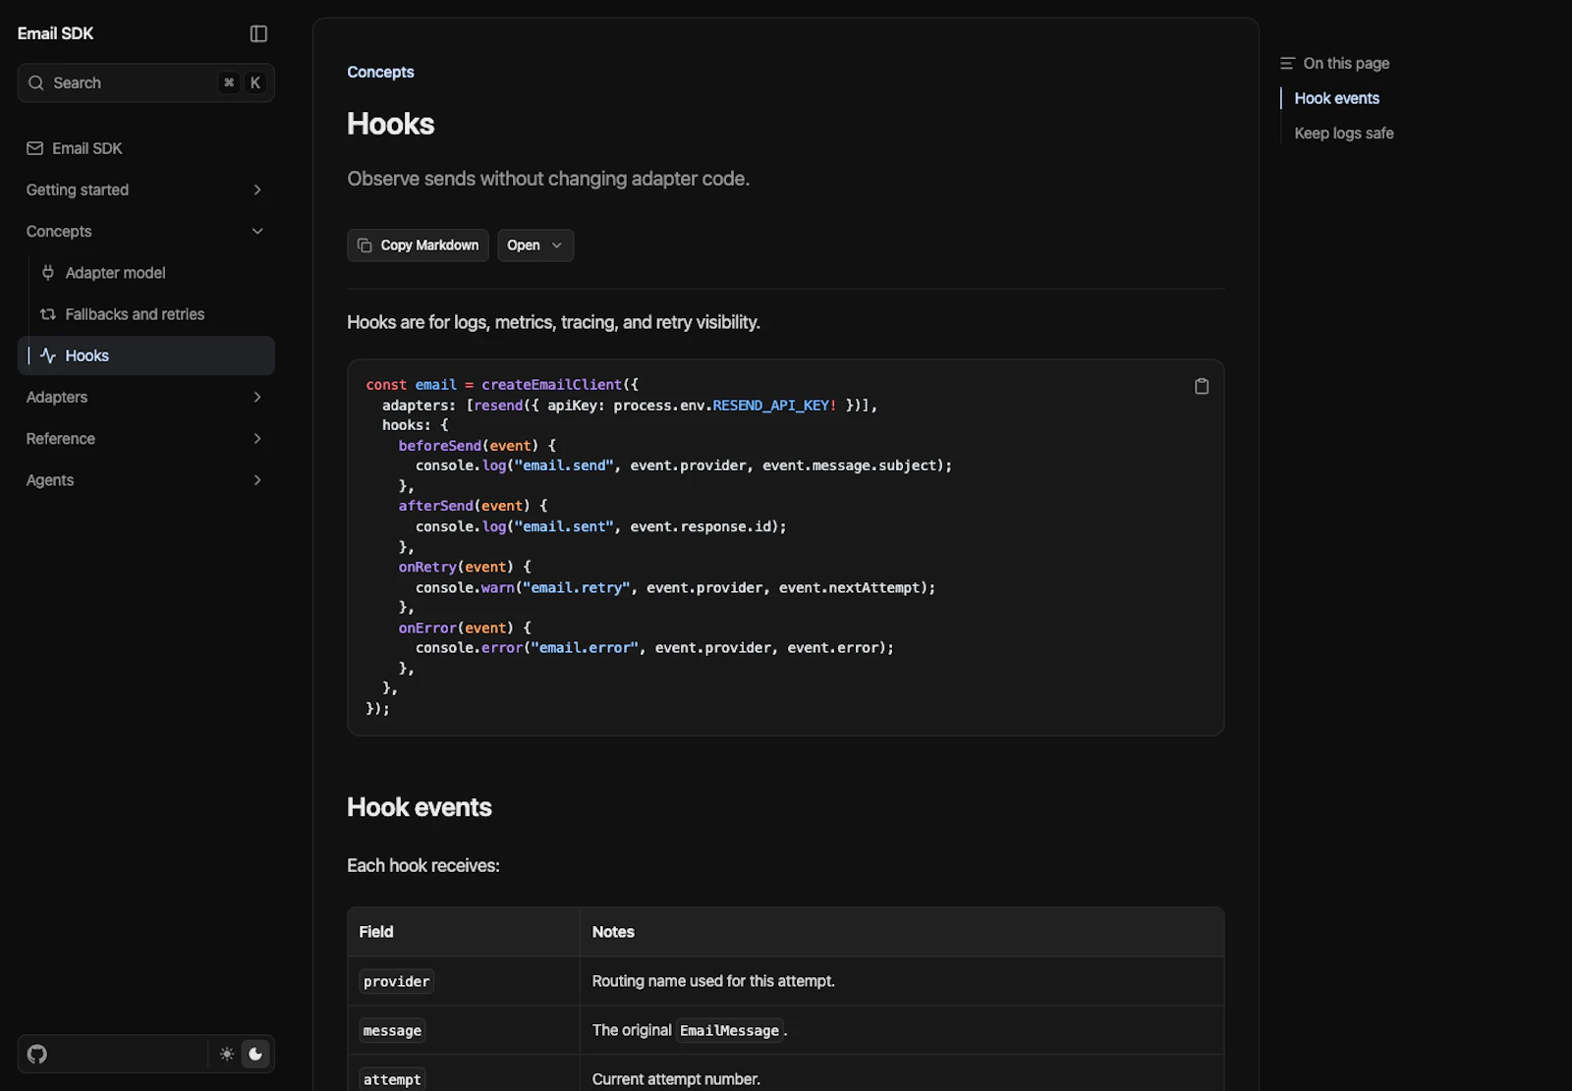The width and height of the screenshot is (1572, 1091).
Task: Select the Hooks sidebar item
Action: coord(145,355)
